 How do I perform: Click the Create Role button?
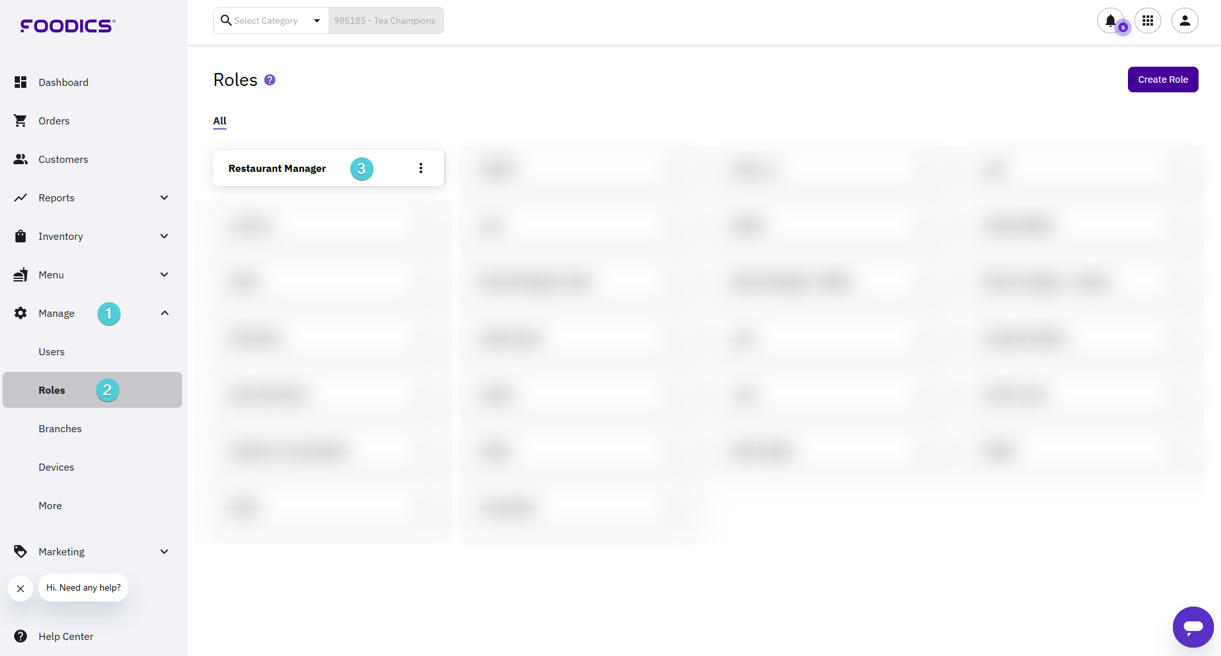pos(1163,80)
